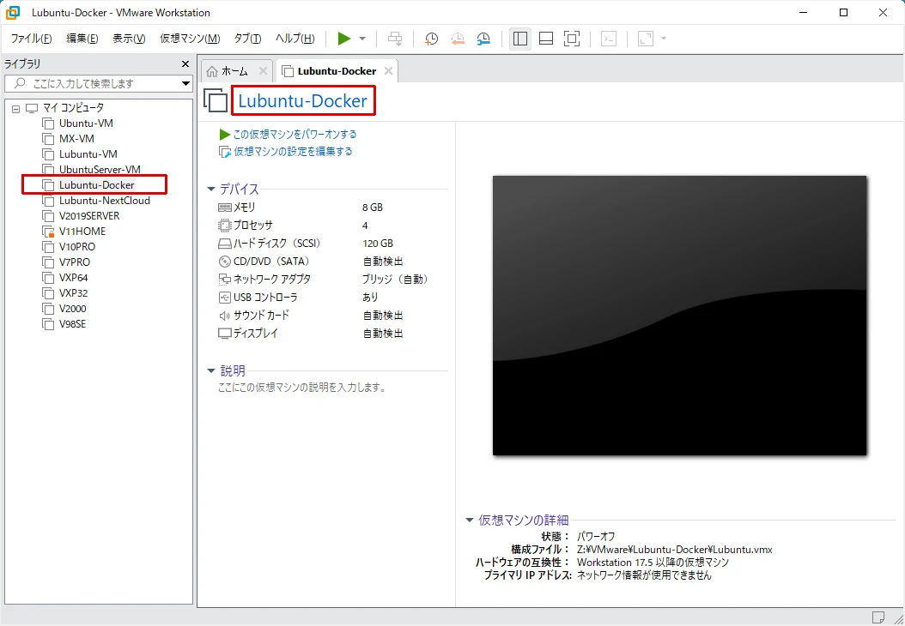Viewport: 905px width, 626px height.
Task: Toggle the library sidebar view icon
Action: [519, 39]
